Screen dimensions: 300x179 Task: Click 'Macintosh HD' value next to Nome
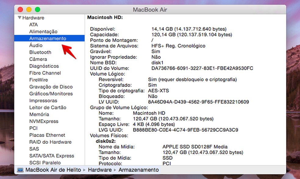149,113
